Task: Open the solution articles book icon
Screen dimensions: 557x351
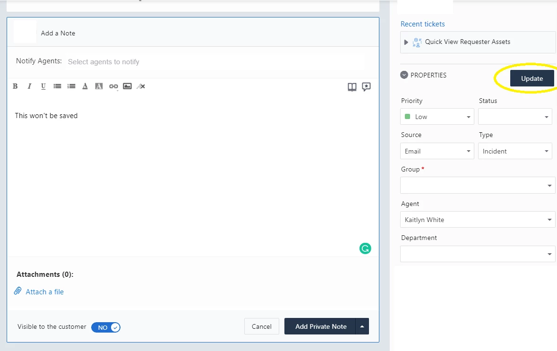Action: (x=352, y=87)
